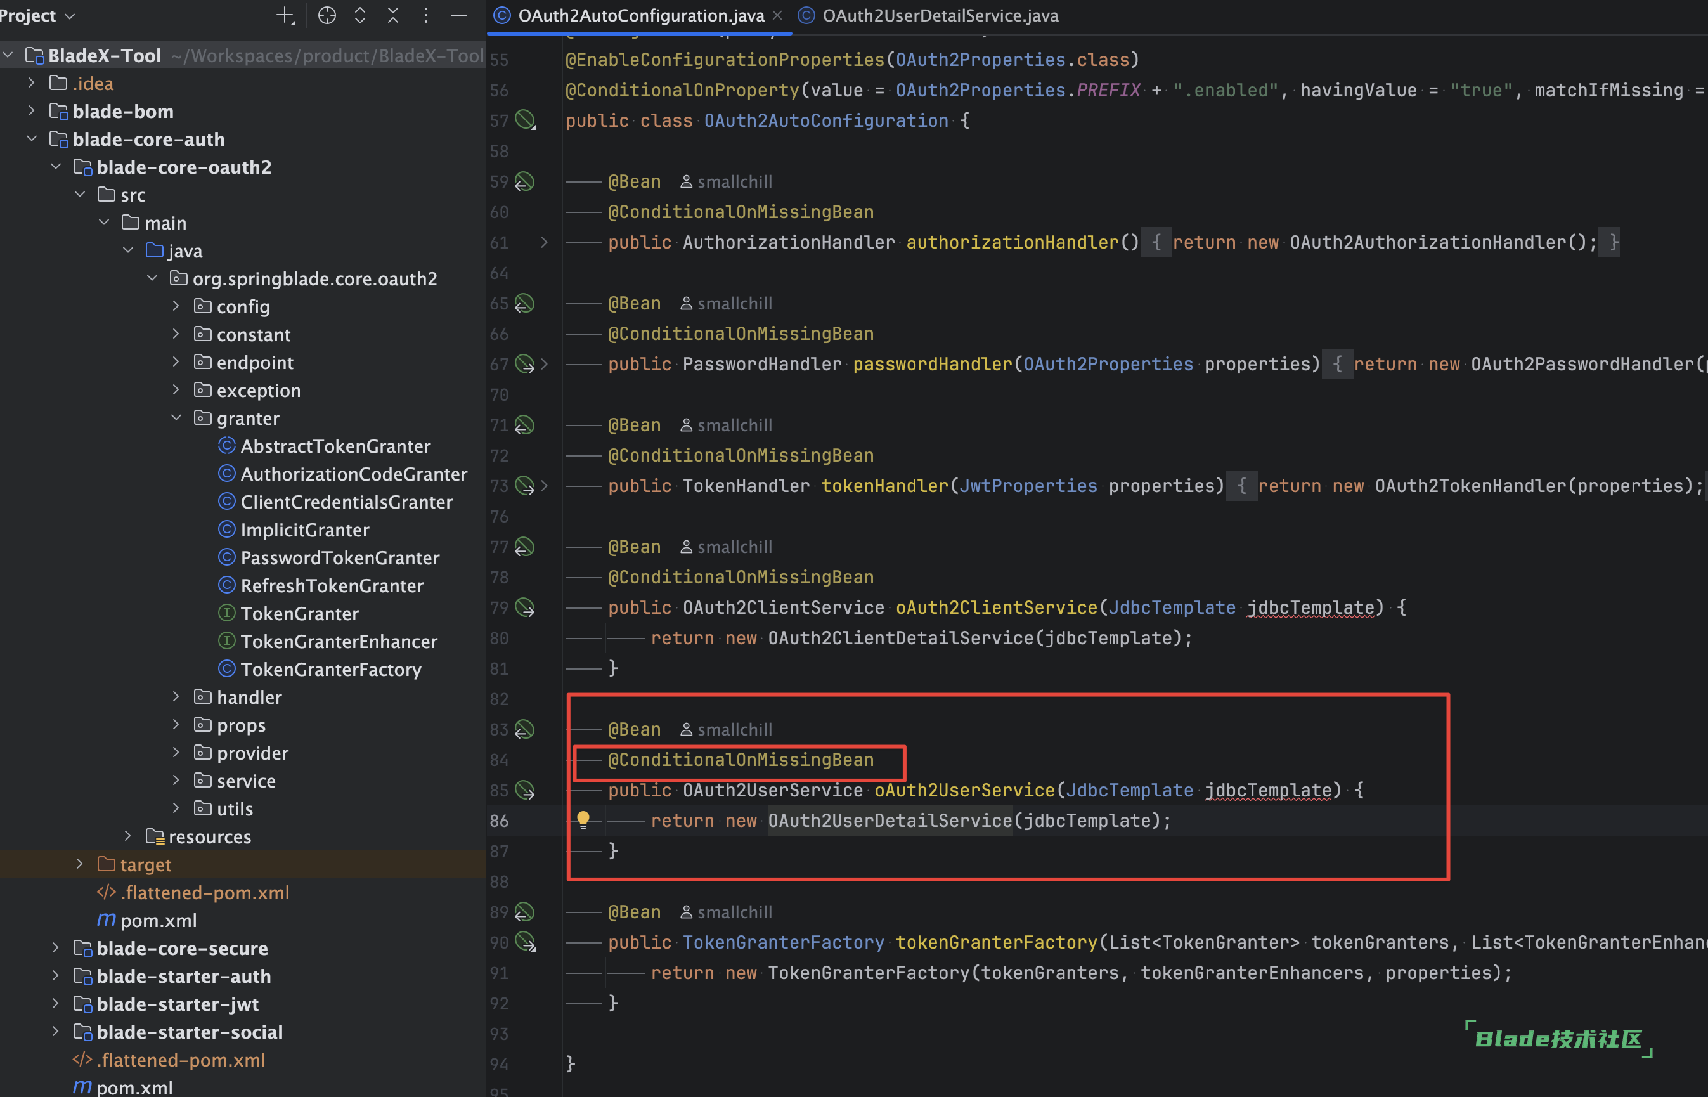Click the Add new file plus icon
The image size is (1708, 1097).
(x=285, y=16)
